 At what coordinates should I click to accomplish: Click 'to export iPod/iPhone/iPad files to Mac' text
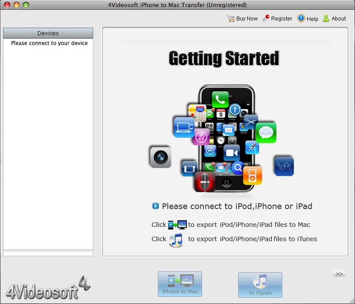coord(249,225)
